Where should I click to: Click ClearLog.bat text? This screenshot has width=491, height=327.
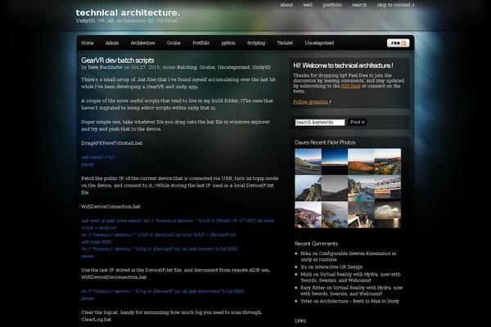coord(96,320)
